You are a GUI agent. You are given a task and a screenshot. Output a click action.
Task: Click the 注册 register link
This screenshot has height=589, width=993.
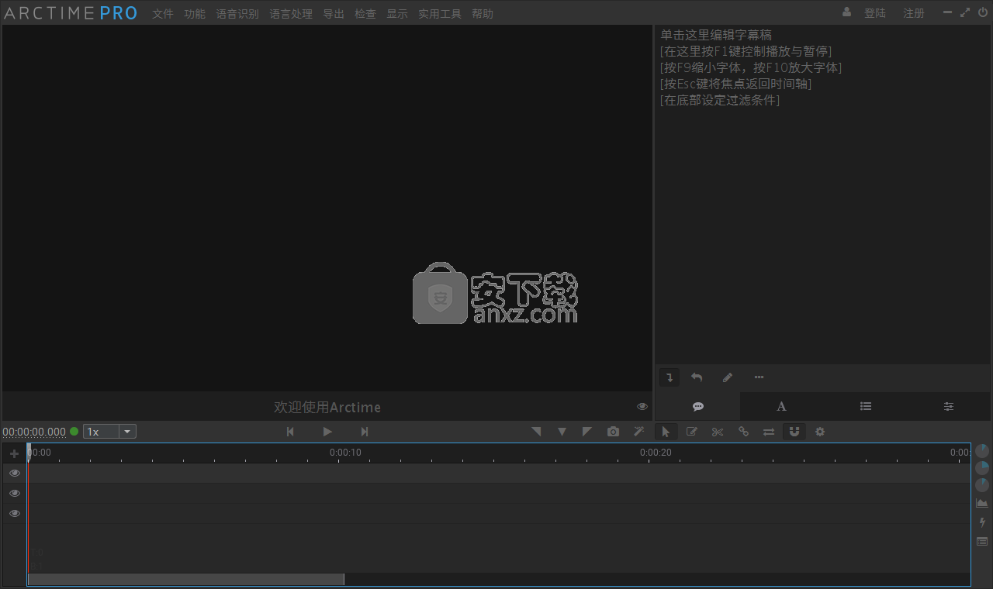coord(914,13)
